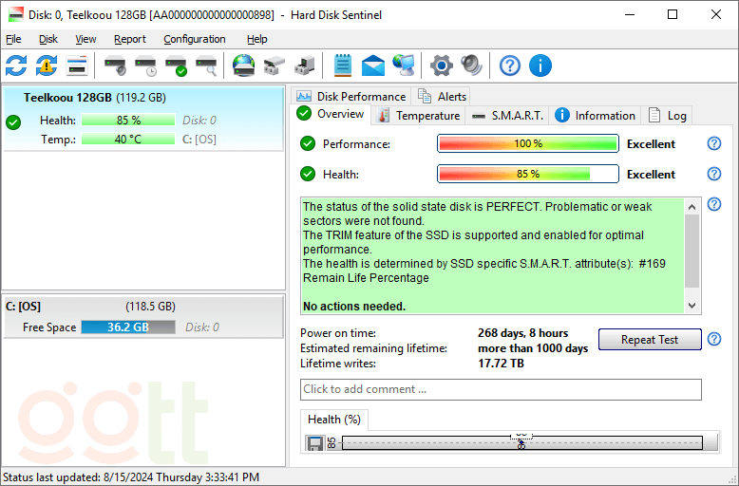Open the Configuration menu
Screen dimensions: 739x486
[x=194, y=39]
